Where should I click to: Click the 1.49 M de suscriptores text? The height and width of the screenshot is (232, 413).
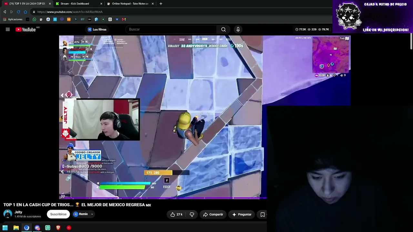(x=28, y=217)
